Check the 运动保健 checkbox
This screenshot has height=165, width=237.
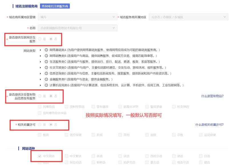[x=201, y=135]
